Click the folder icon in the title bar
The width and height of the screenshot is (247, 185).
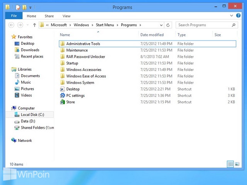point(7,7)
